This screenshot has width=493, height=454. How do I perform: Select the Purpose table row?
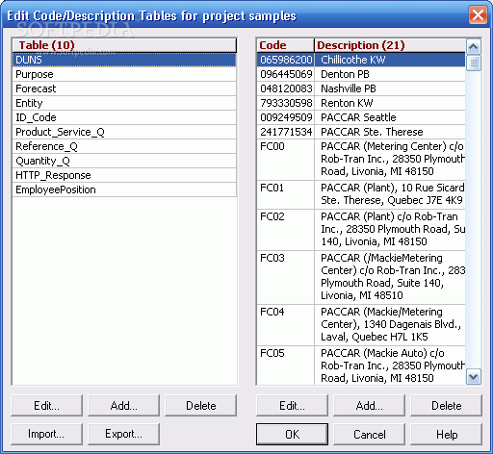click(x=124, y=74)
